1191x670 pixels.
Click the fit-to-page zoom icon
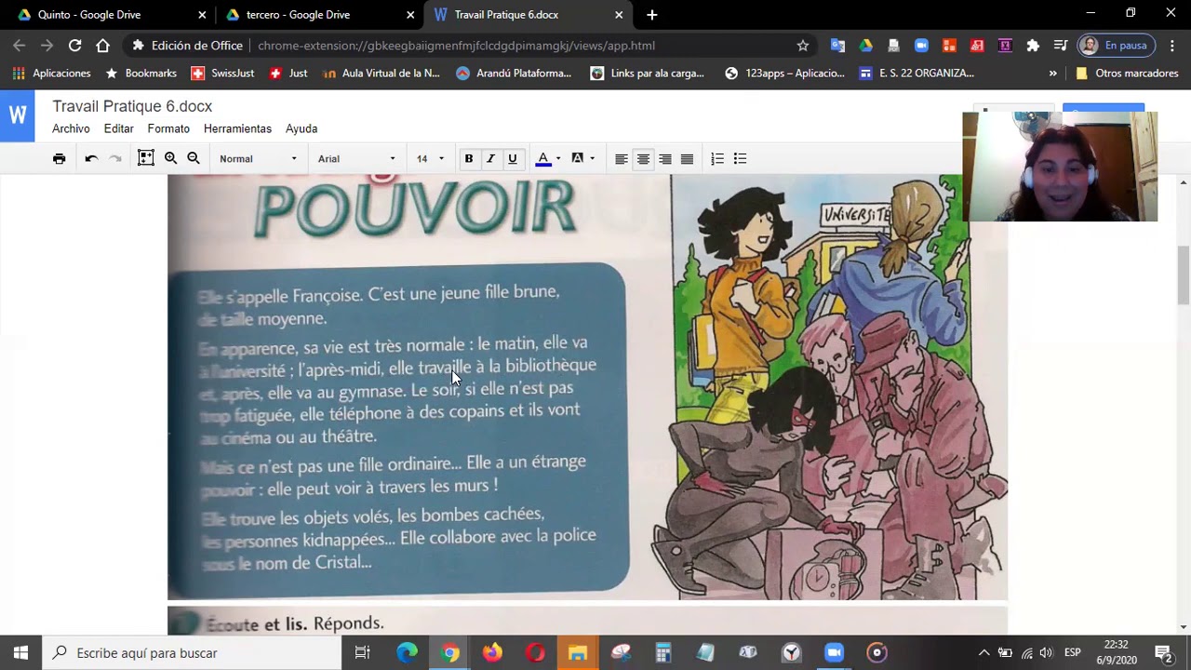click(146, 158)
